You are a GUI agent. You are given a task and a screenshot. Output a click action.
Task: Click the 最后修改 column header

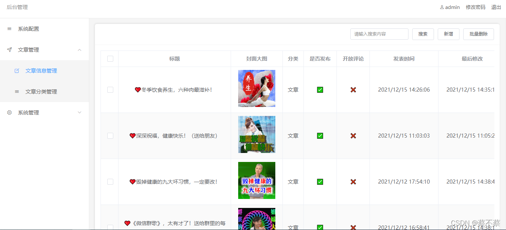pos(472,59)
